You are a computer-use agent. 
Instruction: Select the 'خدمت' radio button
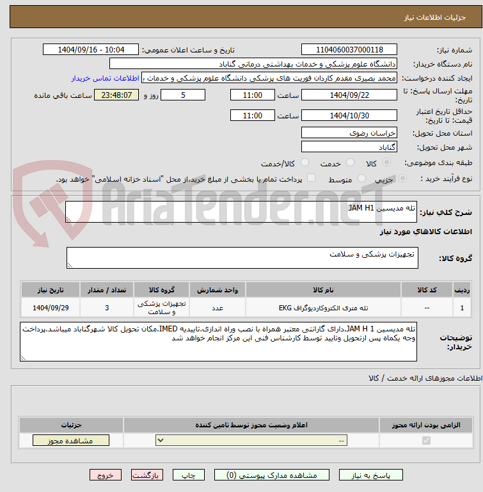[x=350, y=163]
